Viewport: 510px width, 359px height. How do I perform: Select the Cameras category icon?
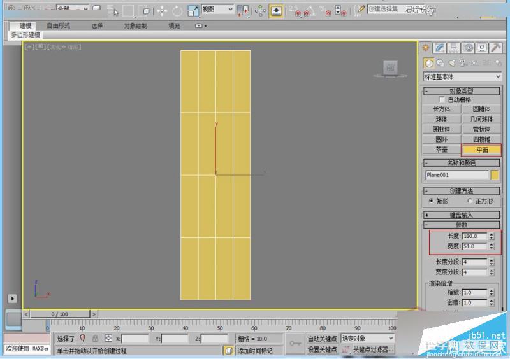point(463,63)
